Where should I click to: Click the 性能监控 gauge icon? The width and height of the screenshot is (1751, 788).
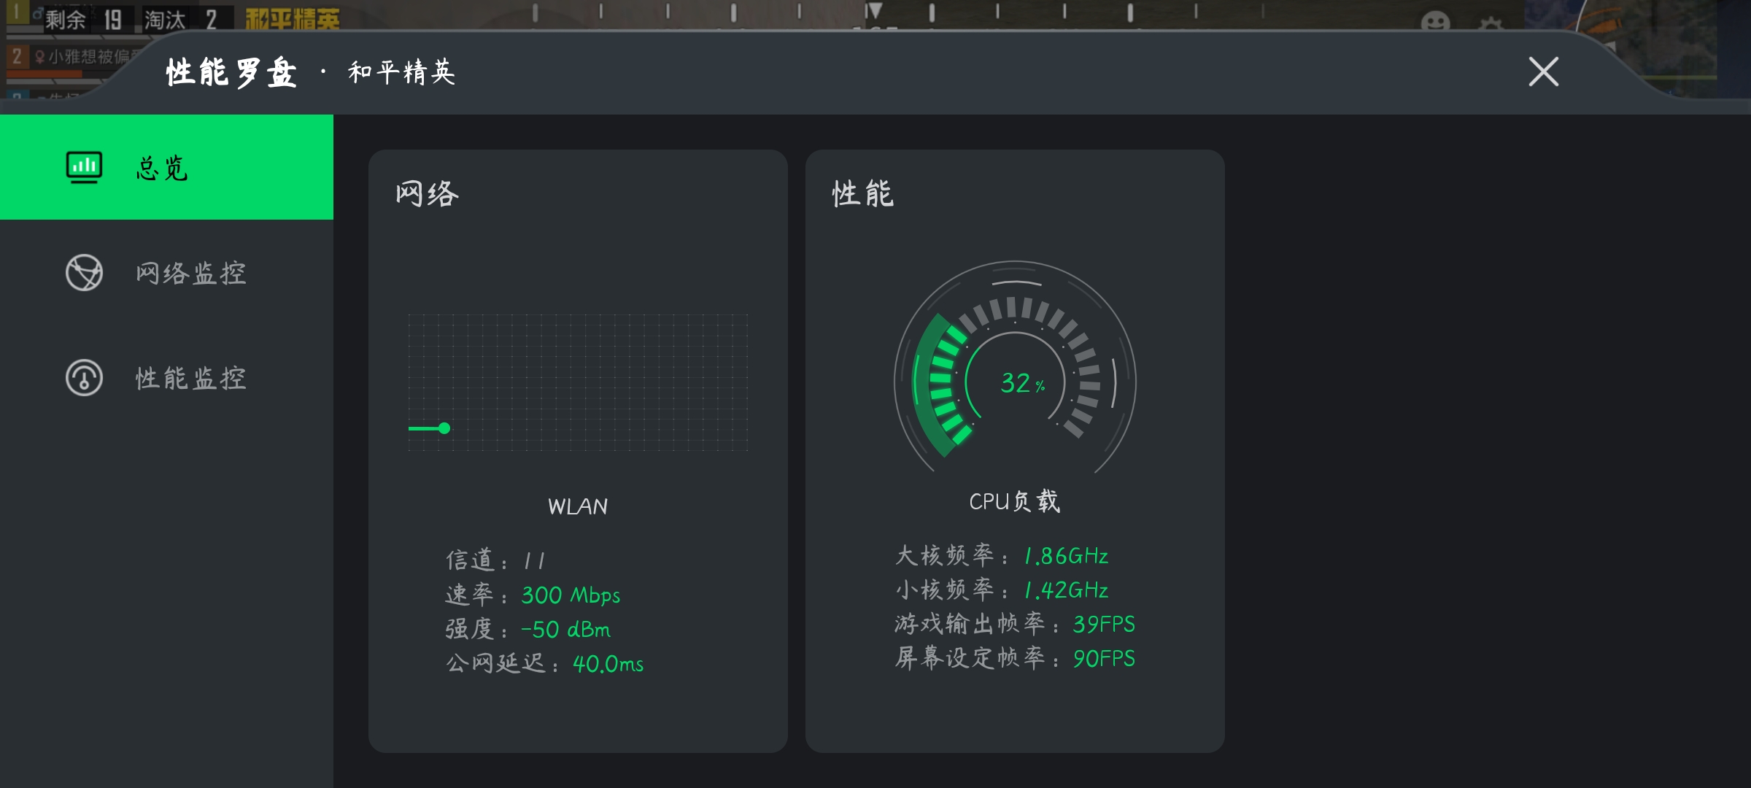tap(84, 378)
